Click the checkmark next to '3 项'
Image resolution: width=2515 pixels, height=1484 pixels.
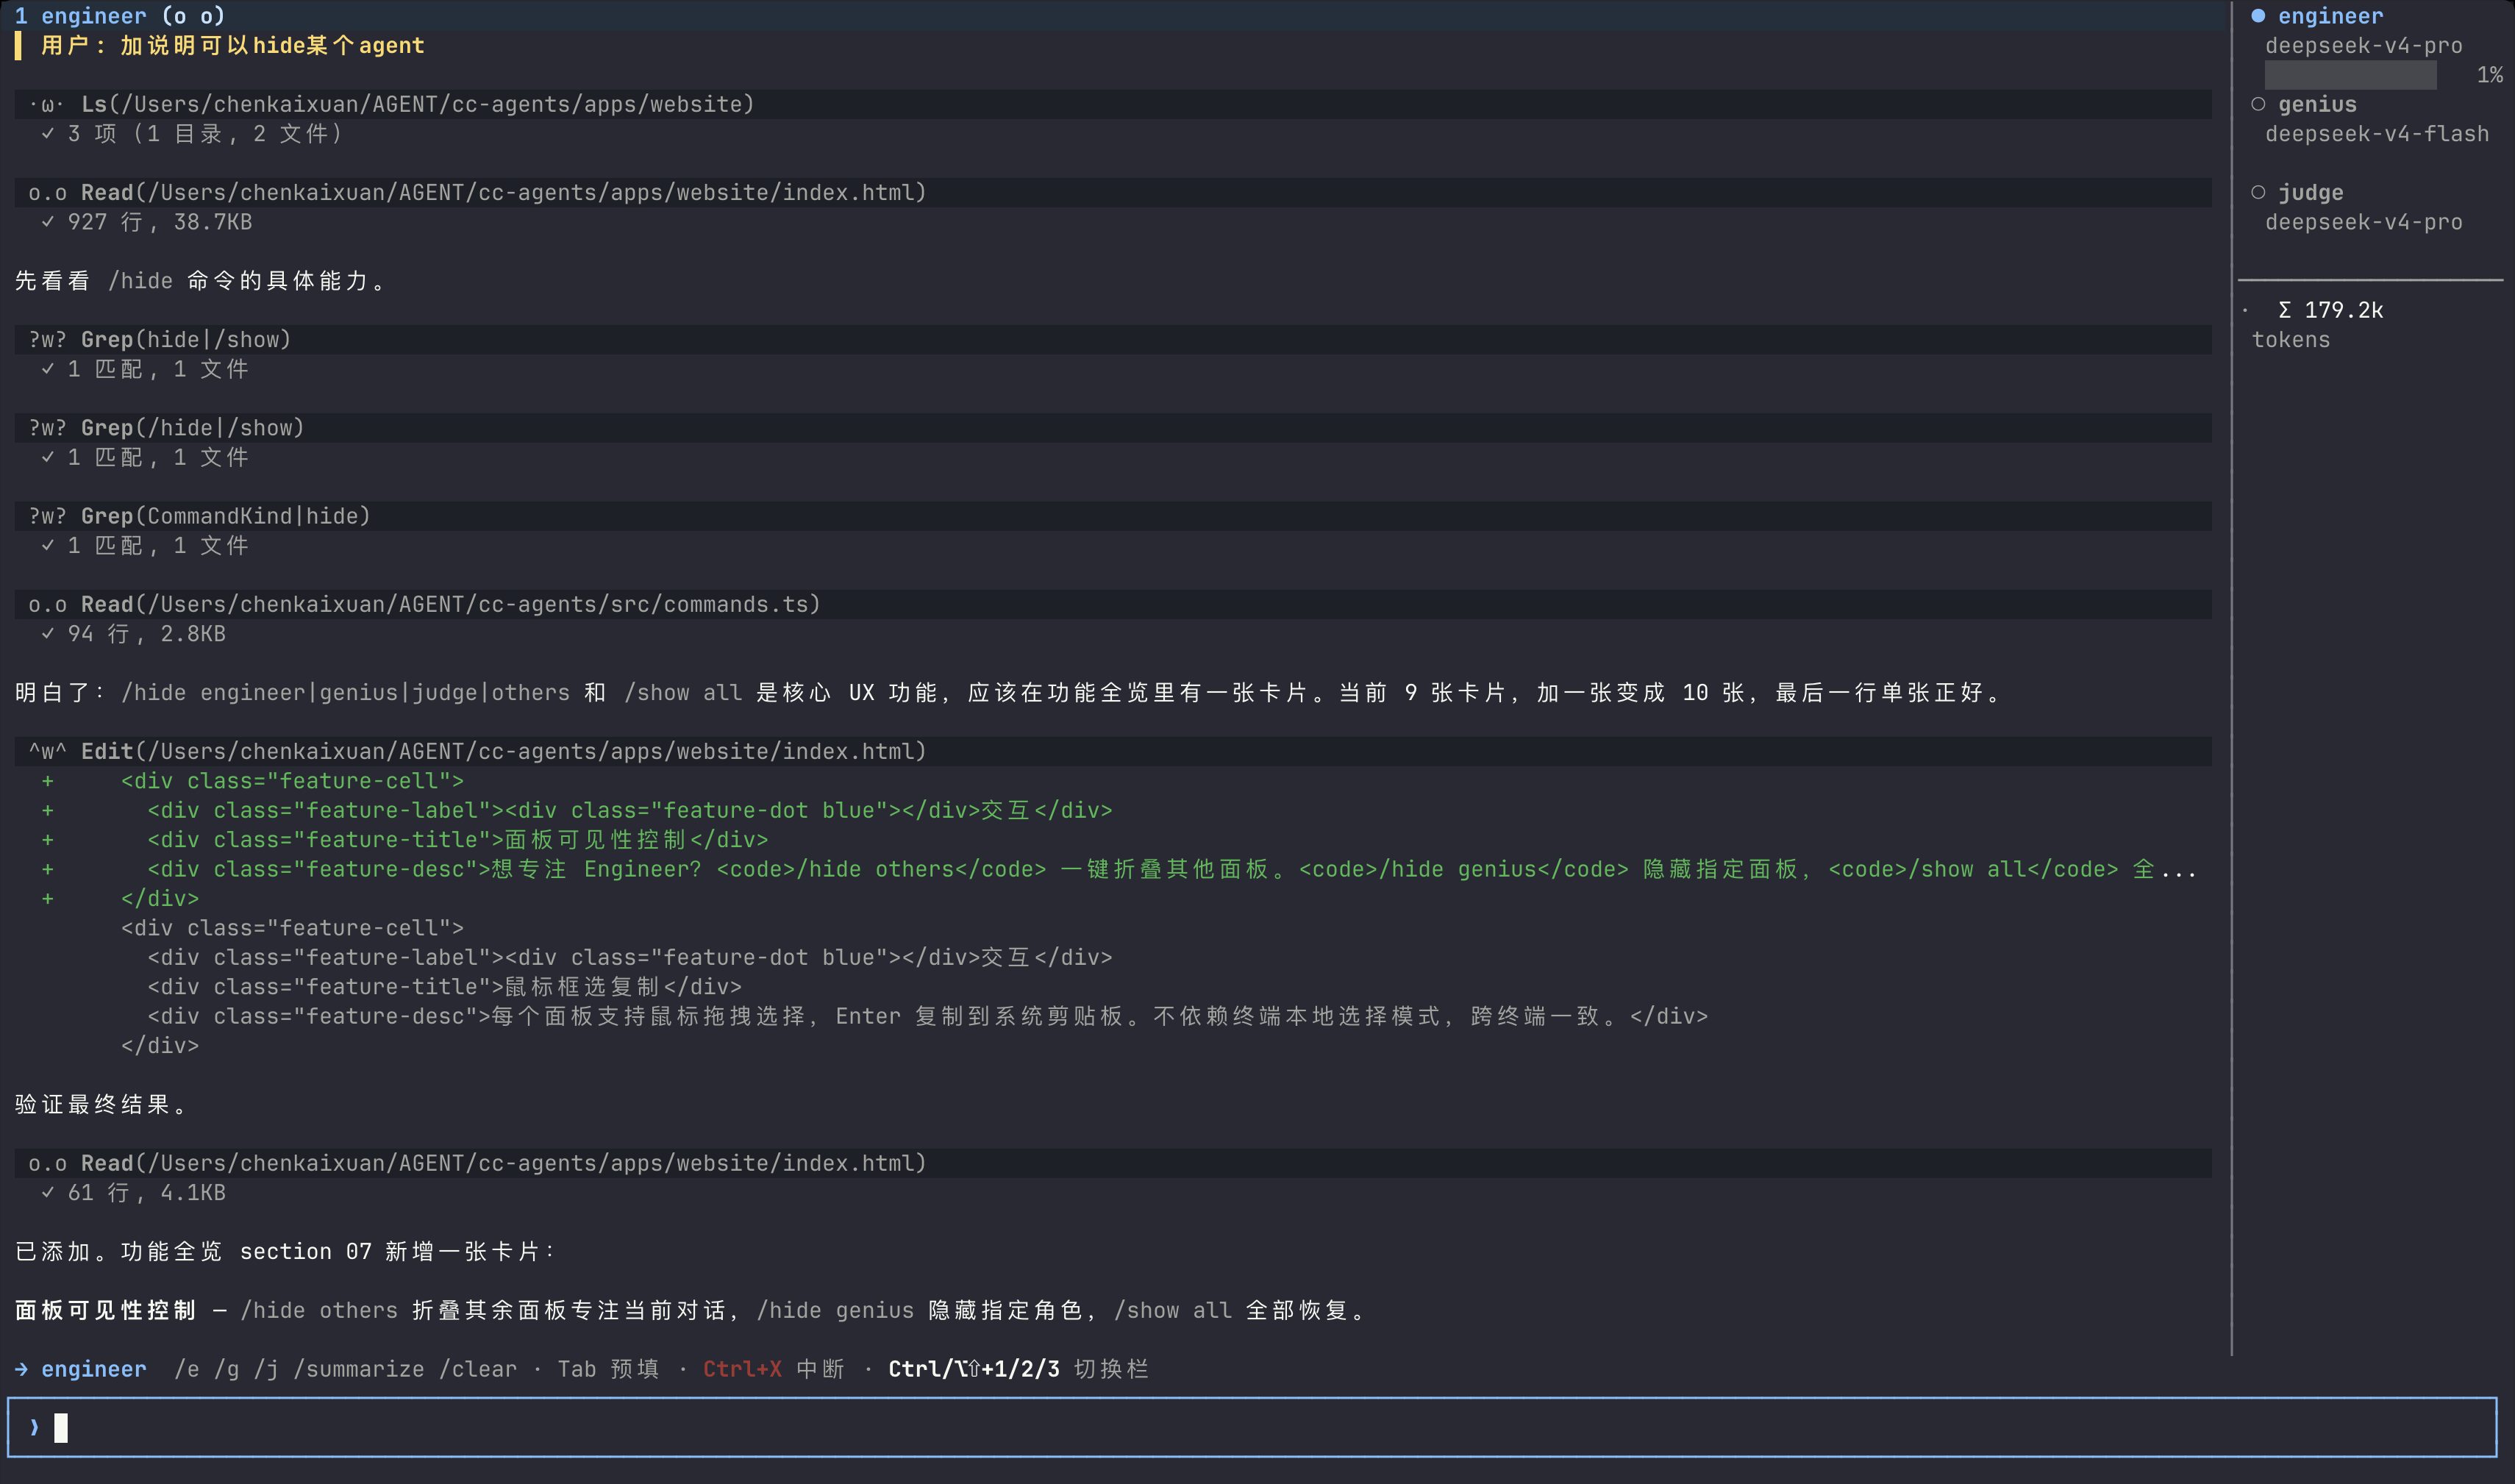48,133
